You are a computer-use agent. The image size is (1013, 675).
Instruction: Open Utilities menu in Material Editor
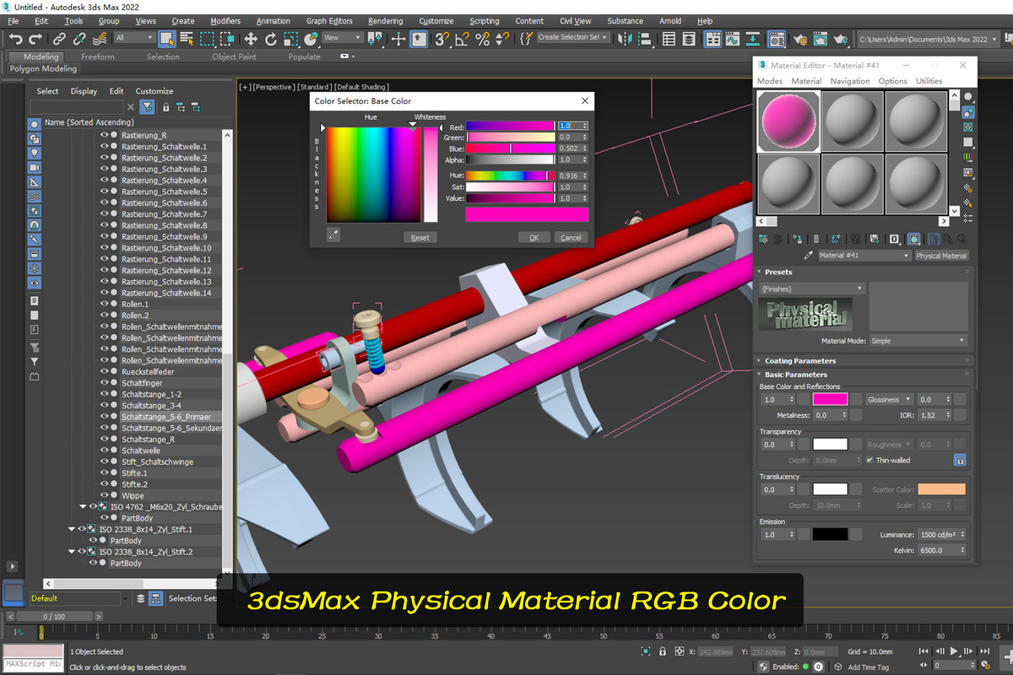point(929,81)
